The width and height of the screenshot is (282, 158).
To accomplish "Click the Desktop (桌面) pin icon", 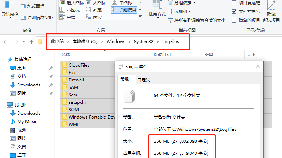I will tap(51, 68).
